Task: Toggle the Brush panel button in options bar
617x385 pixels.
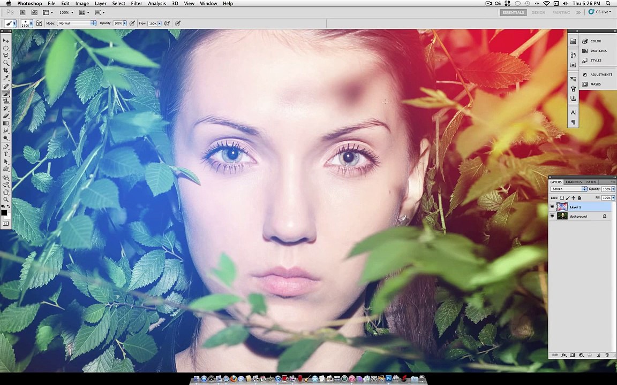Action: tap(39, 23)
